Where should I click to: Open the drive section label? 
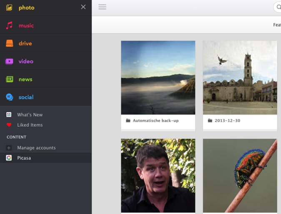(25, 43)
